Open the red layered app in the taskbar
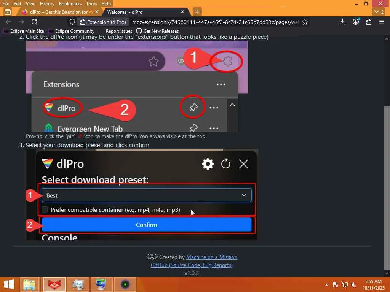 point(54,284)
